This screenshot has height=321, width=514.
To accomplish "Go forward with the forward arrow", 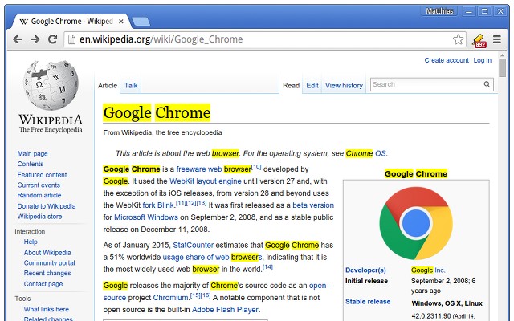I will [35, 39].
